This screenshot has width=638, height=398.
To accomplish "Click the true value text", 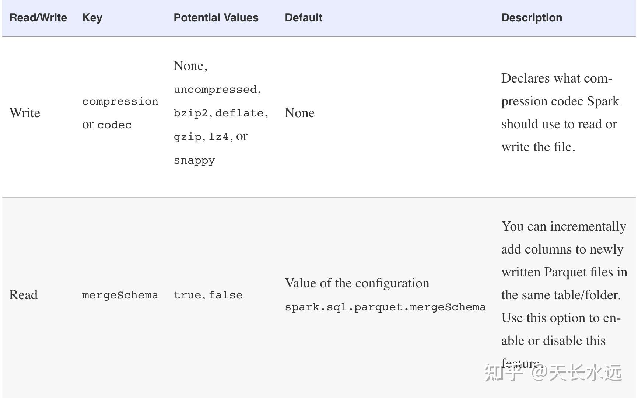I will [187, 295].
